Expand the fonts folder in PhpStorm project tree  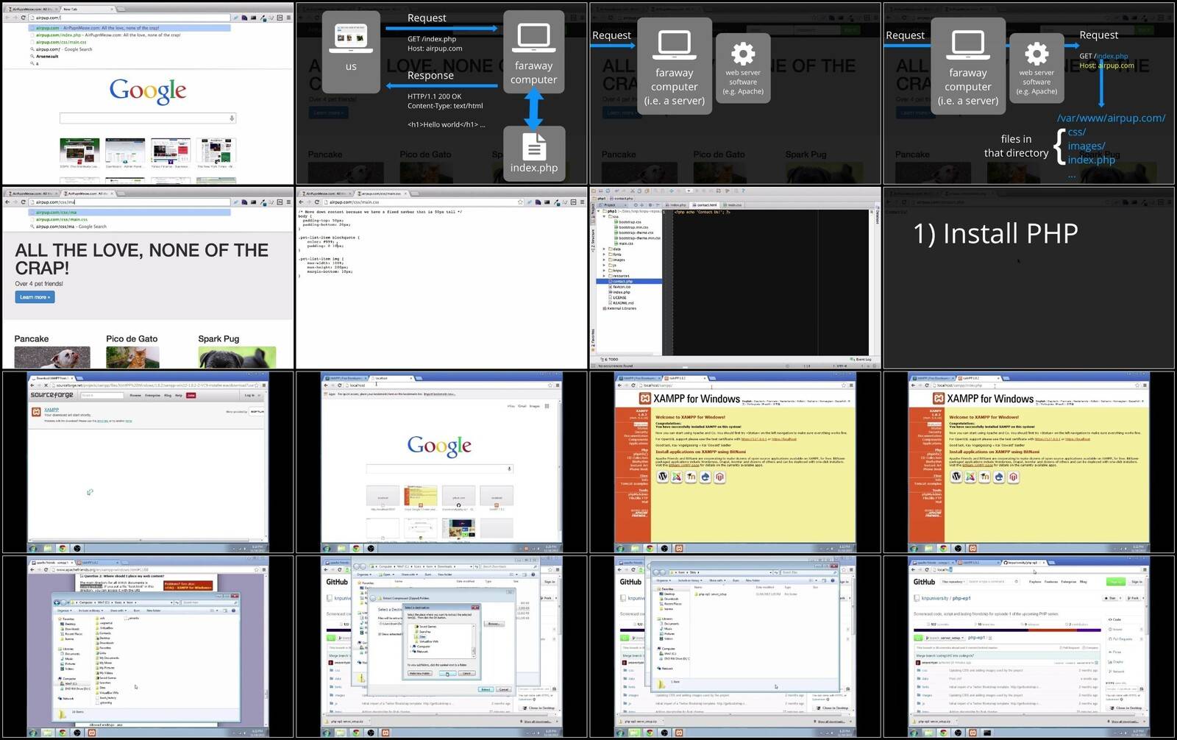[x=604, y=255]
